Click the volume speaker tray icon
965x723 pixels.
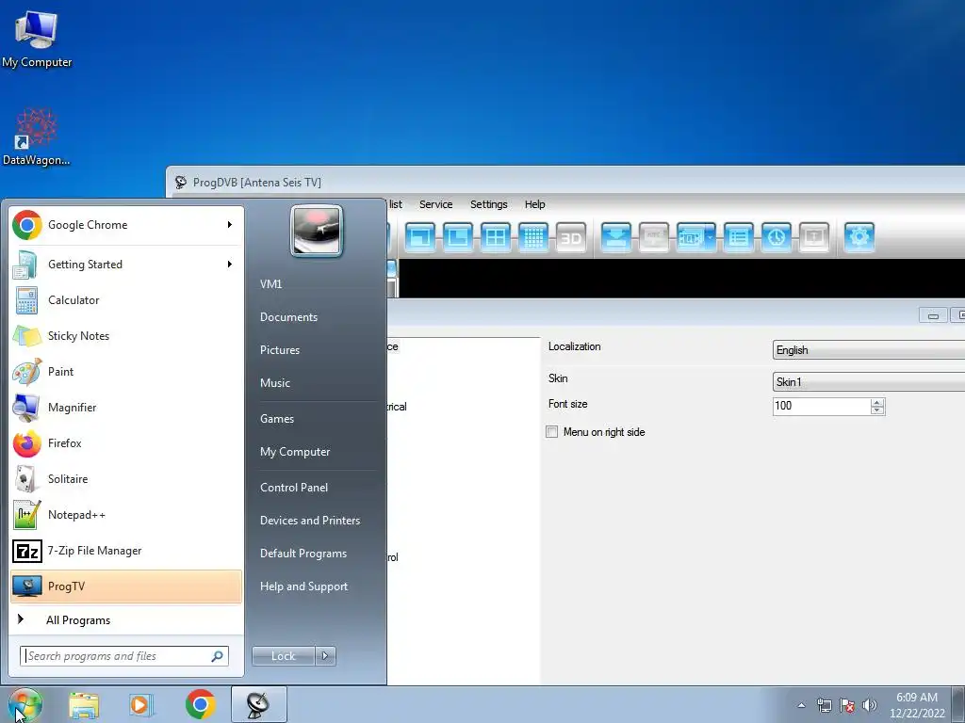tap(870, 705)
